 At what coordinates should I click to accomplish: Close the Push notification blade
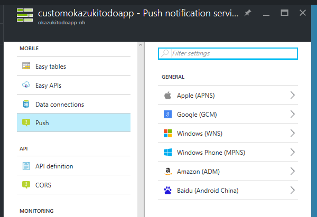303,13
